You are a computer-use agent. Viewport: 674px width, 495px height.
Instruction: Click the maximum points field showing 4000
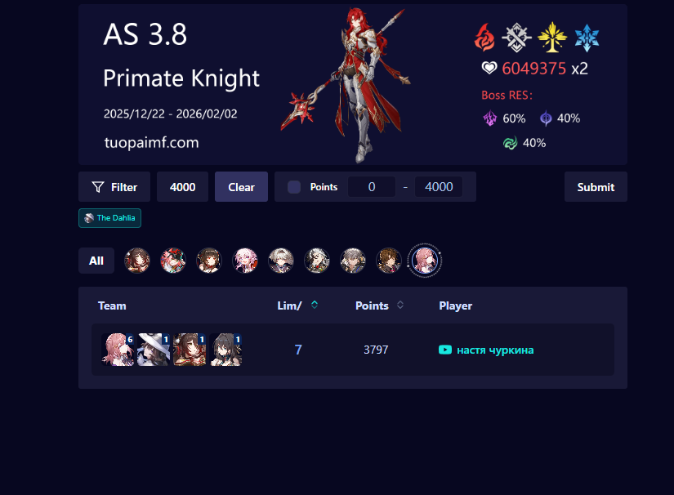tap(439, 187)
